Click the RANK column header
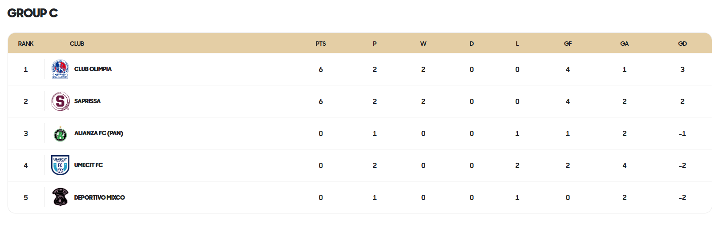Image resolution: width=726 pixels, height=225 pixels. (x=26, y=44)
